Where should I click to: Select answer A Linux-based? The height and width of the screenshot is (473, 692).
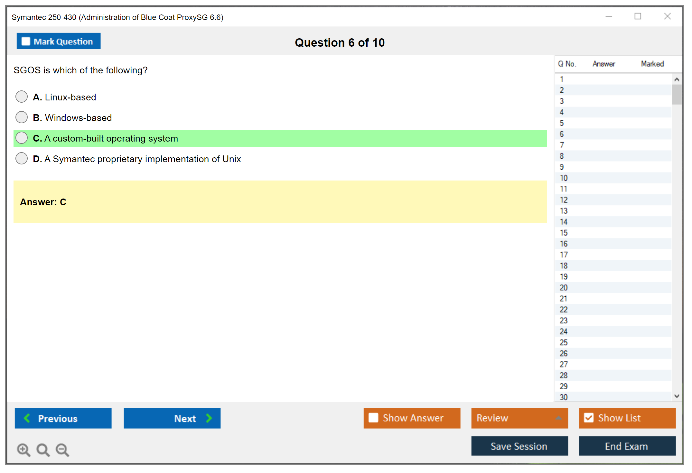click(x=22, y=97)
